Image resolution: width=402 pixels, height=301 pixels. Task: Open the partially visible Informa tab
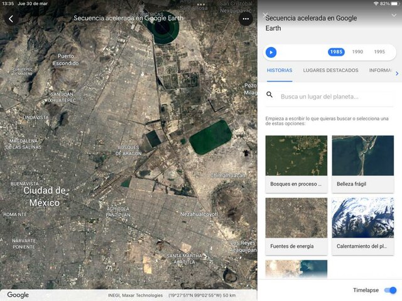tap(381, 70)
